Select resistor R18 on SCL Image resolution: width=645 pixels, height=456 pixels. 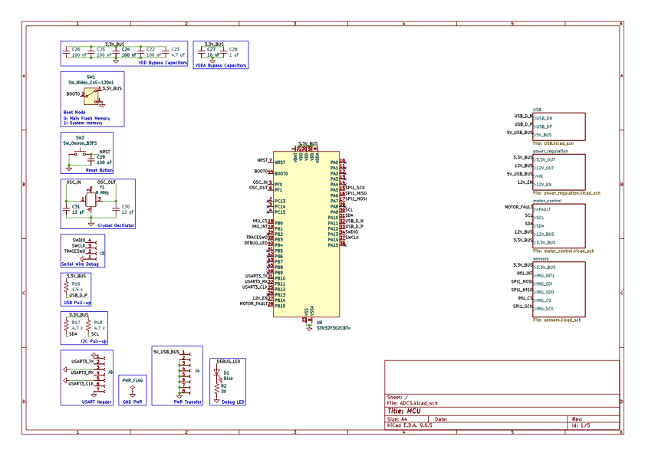click(x=88, y=325)
